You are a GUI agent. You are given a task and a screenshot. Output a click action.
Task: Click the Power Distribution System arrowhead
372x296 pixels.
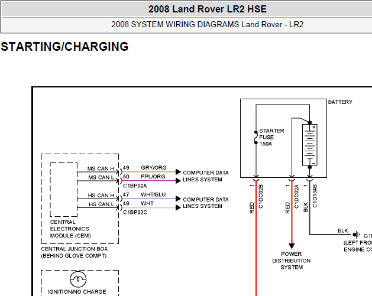tap(292, 246)
